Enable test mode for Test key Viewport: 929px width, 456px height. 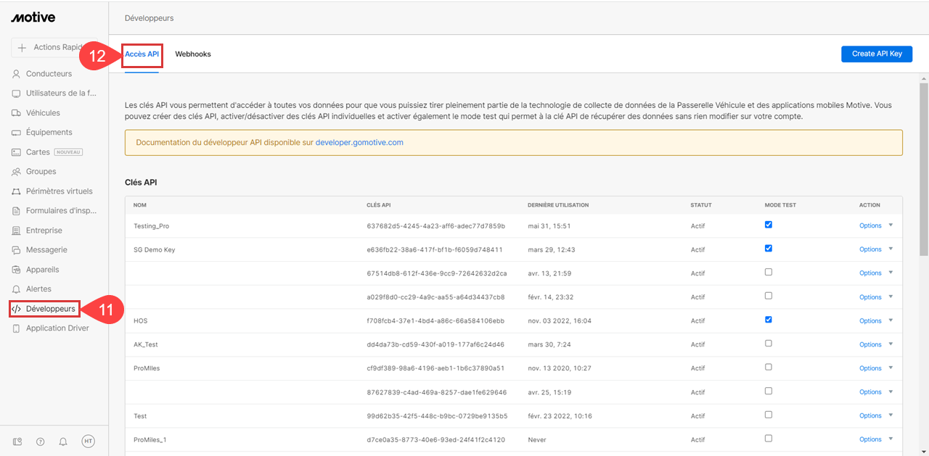click(769, 415)
